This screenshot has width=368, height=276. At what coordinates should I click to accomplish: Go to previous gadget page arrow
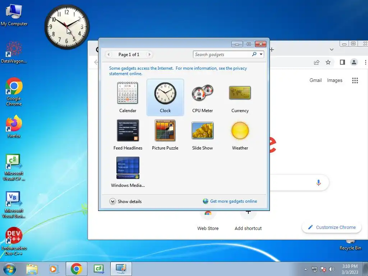(109, 55)
